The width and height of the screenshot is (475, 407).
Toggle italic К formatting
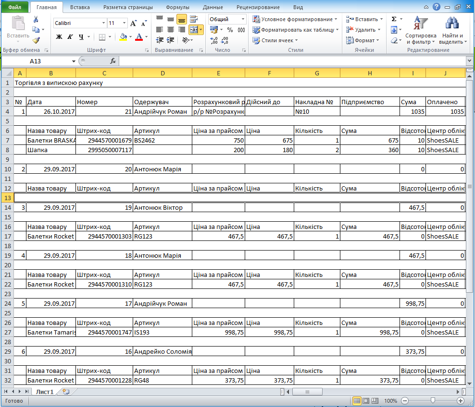pos(70,37)
